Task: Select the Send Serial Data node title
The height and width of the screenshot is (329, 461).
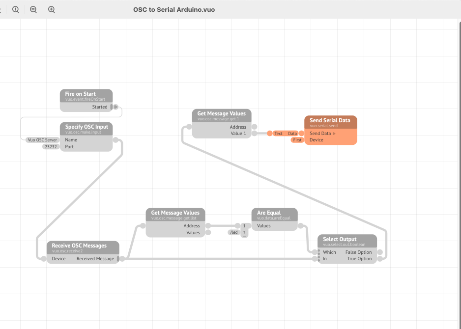Action: (330, 120)
